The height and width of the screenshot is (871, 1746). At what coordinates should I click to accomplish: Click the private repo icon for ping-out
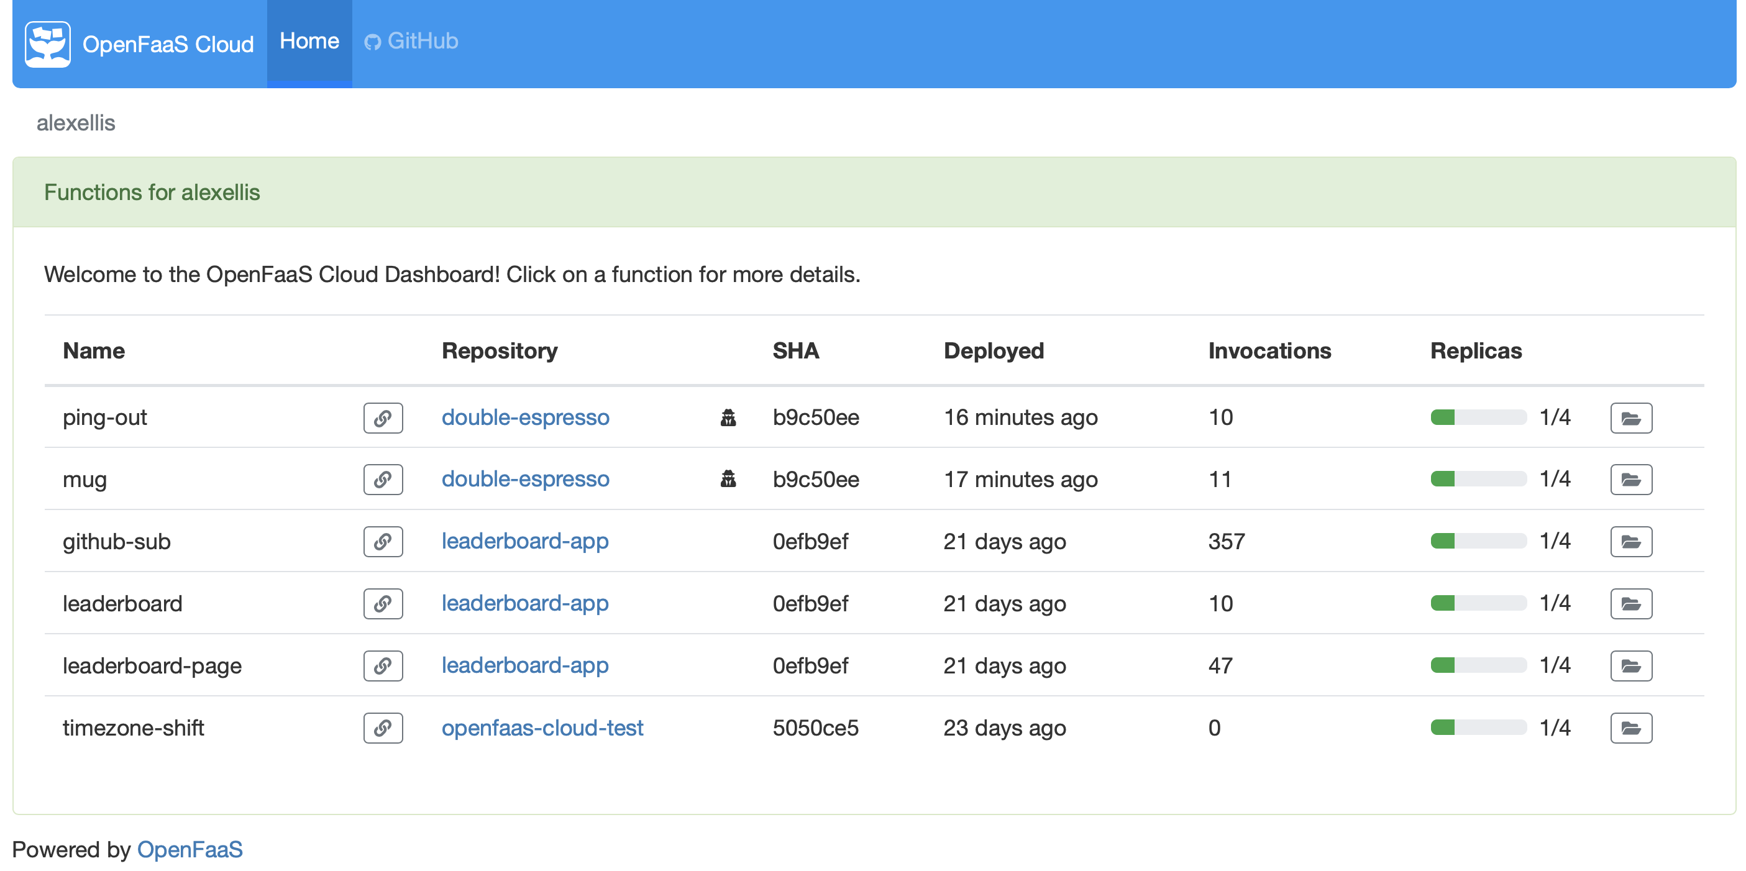(x=728, y=417)
